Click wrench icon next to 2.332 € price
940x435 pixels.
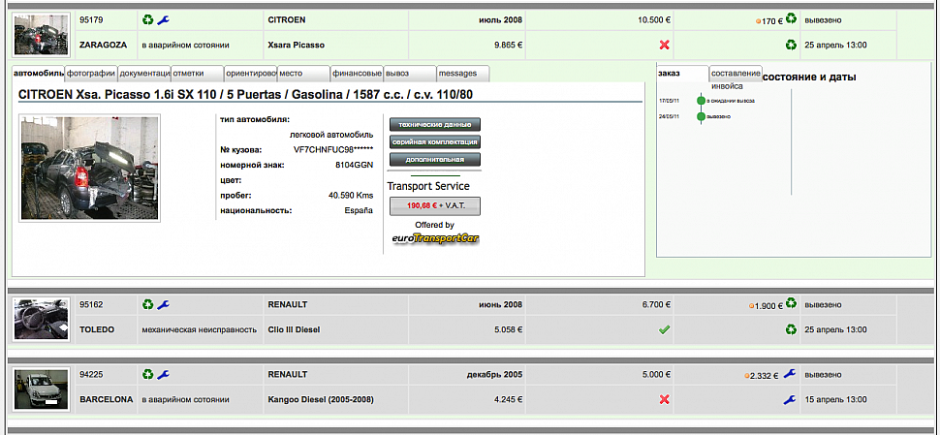(x=790, y=373)
